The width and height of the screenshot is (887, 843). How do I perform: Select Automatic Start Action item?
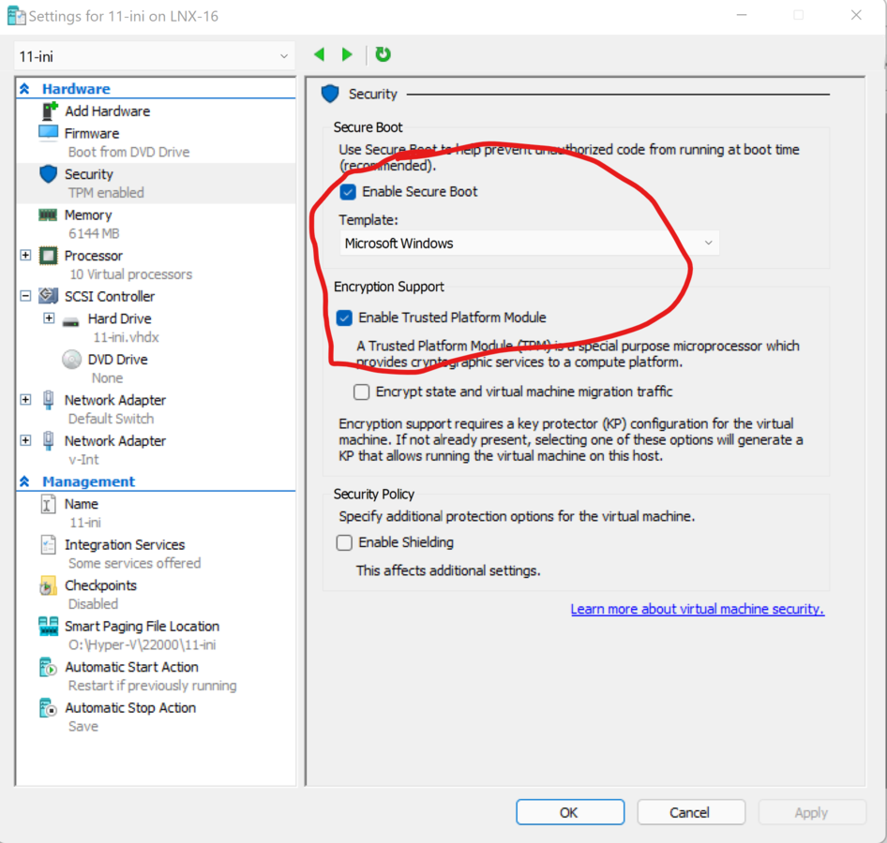[x=131, y=668]
